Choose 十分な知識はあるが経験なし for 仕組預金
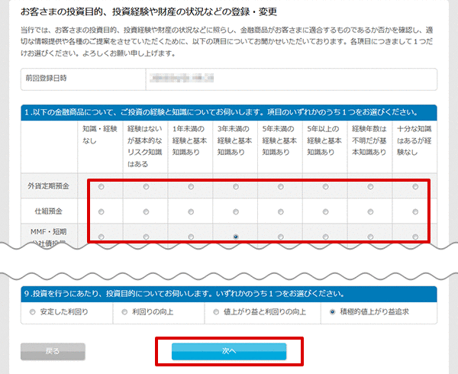The width and height of the screenshot is (458, 374). (x=415, y=211)
